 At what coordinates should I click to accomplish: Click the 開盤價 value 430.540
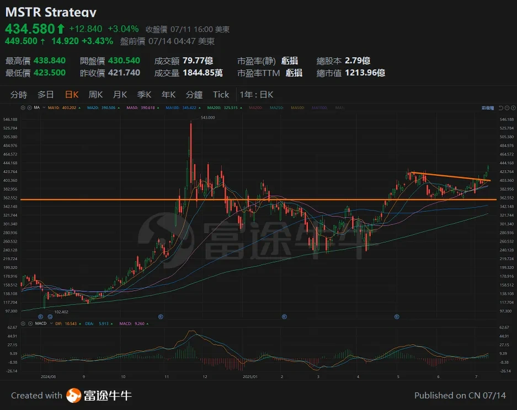click(124, 61)
